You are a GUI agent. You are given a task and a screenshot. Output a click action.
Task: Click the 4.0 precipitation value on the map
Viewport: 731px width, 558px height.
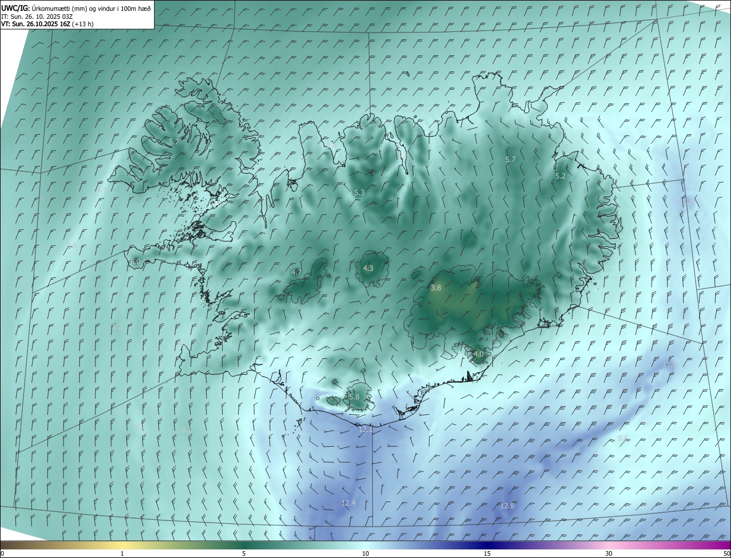coord(479,354)
